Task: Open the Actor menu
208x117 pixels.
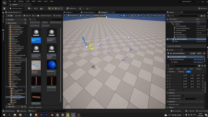Action: point(46,1)
